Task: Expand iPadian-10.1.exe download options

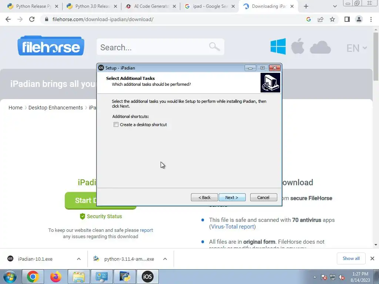Action: click(79, 259)
